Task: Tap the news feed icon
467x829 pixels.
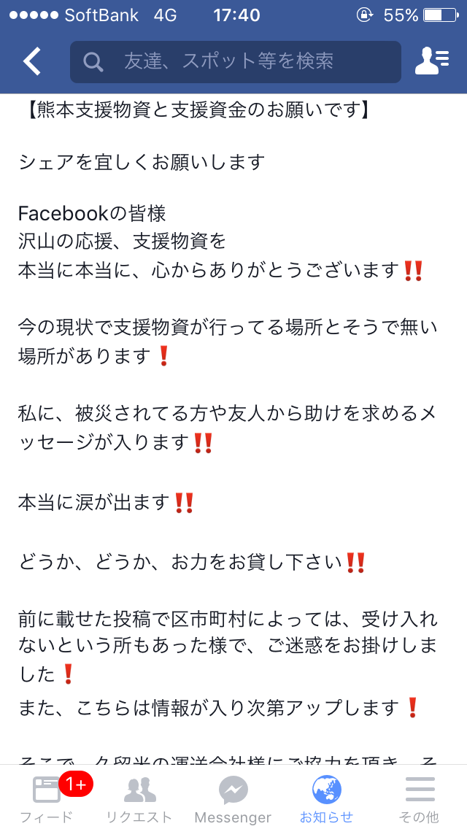Action: tap(47, 790)
